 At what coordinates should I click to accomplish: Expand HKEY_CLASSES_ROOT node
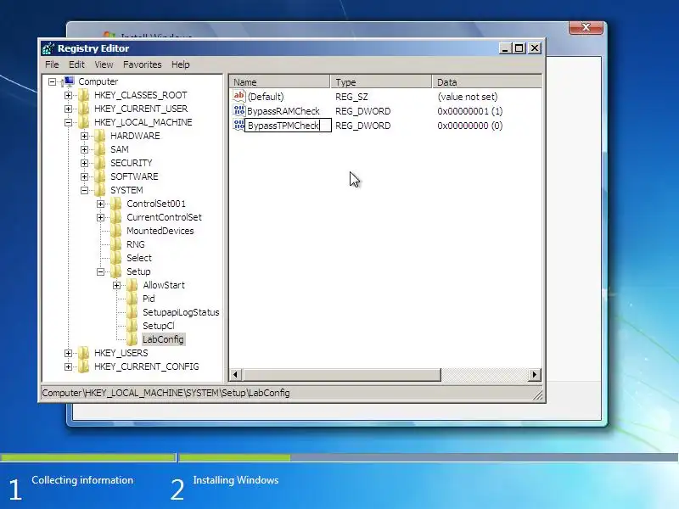coord(68,95)
